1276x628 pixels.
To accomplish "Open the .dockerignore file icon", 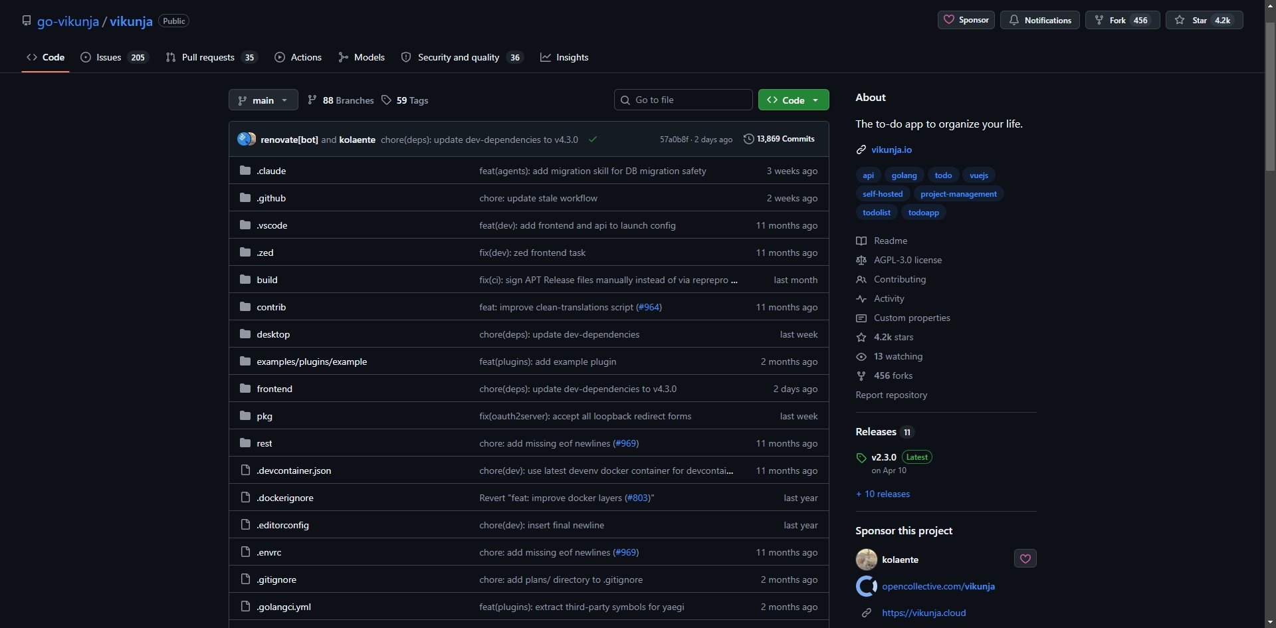I will (245, 498).
